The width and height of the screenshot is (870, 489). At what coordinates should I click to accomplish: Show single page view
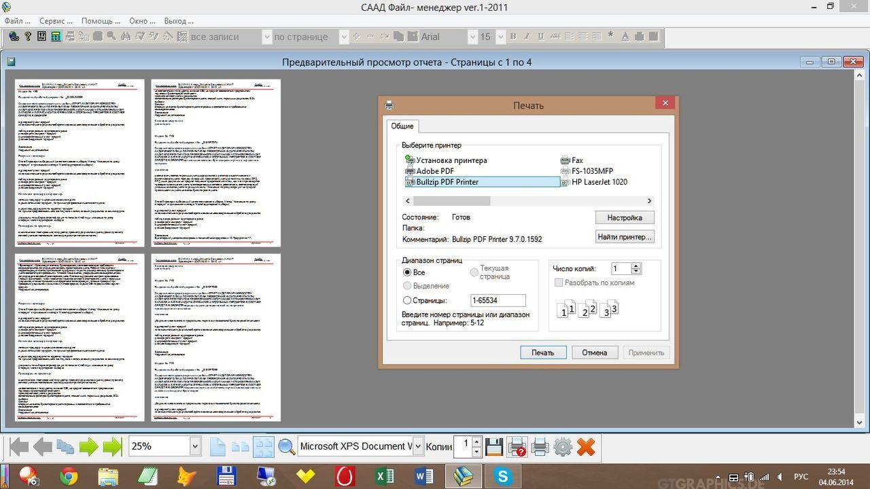tap(217, 446)
